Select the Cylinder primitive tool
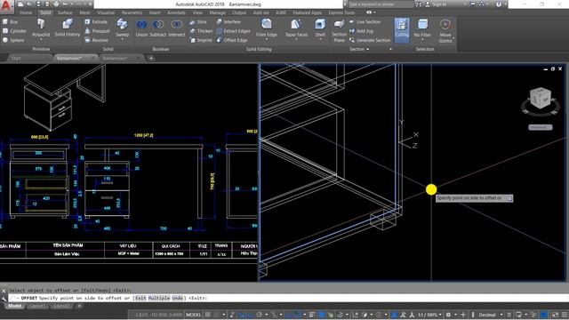The width and height of the screenshot is (569, 320). click(x=14, y=31)
